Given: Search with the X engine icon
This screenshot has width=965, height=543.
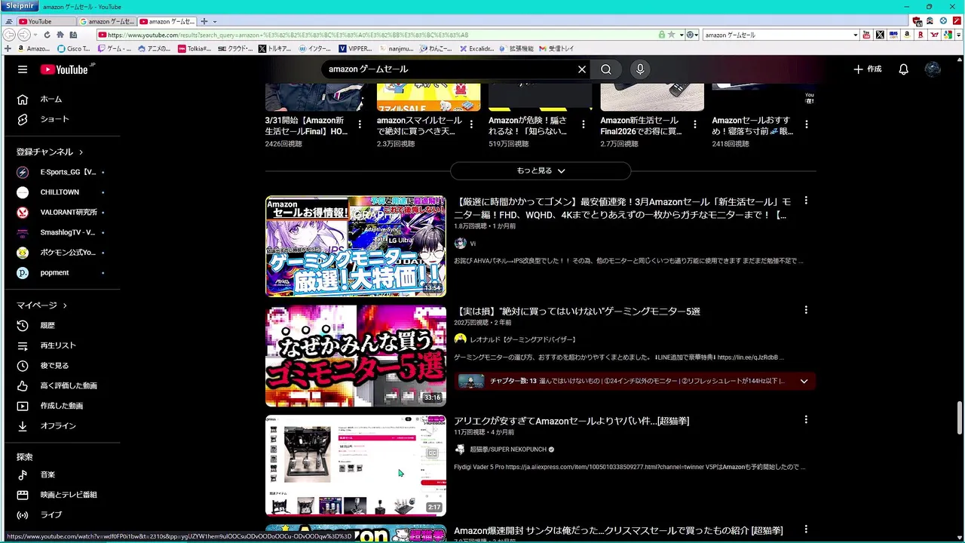Looking at the screenshot, I should point(880,35).
